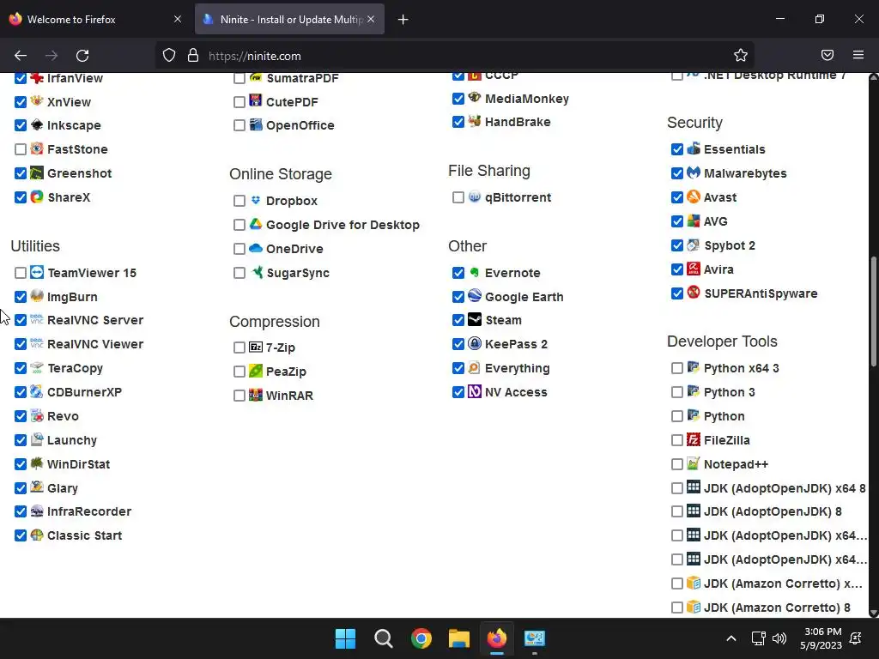Click the FileZilla icon

coord(694,440)
